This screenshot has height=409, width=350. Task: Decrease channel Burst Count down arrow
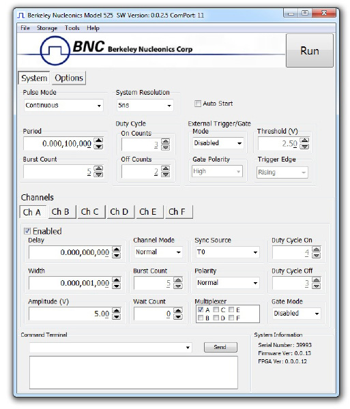coord(178,286)
